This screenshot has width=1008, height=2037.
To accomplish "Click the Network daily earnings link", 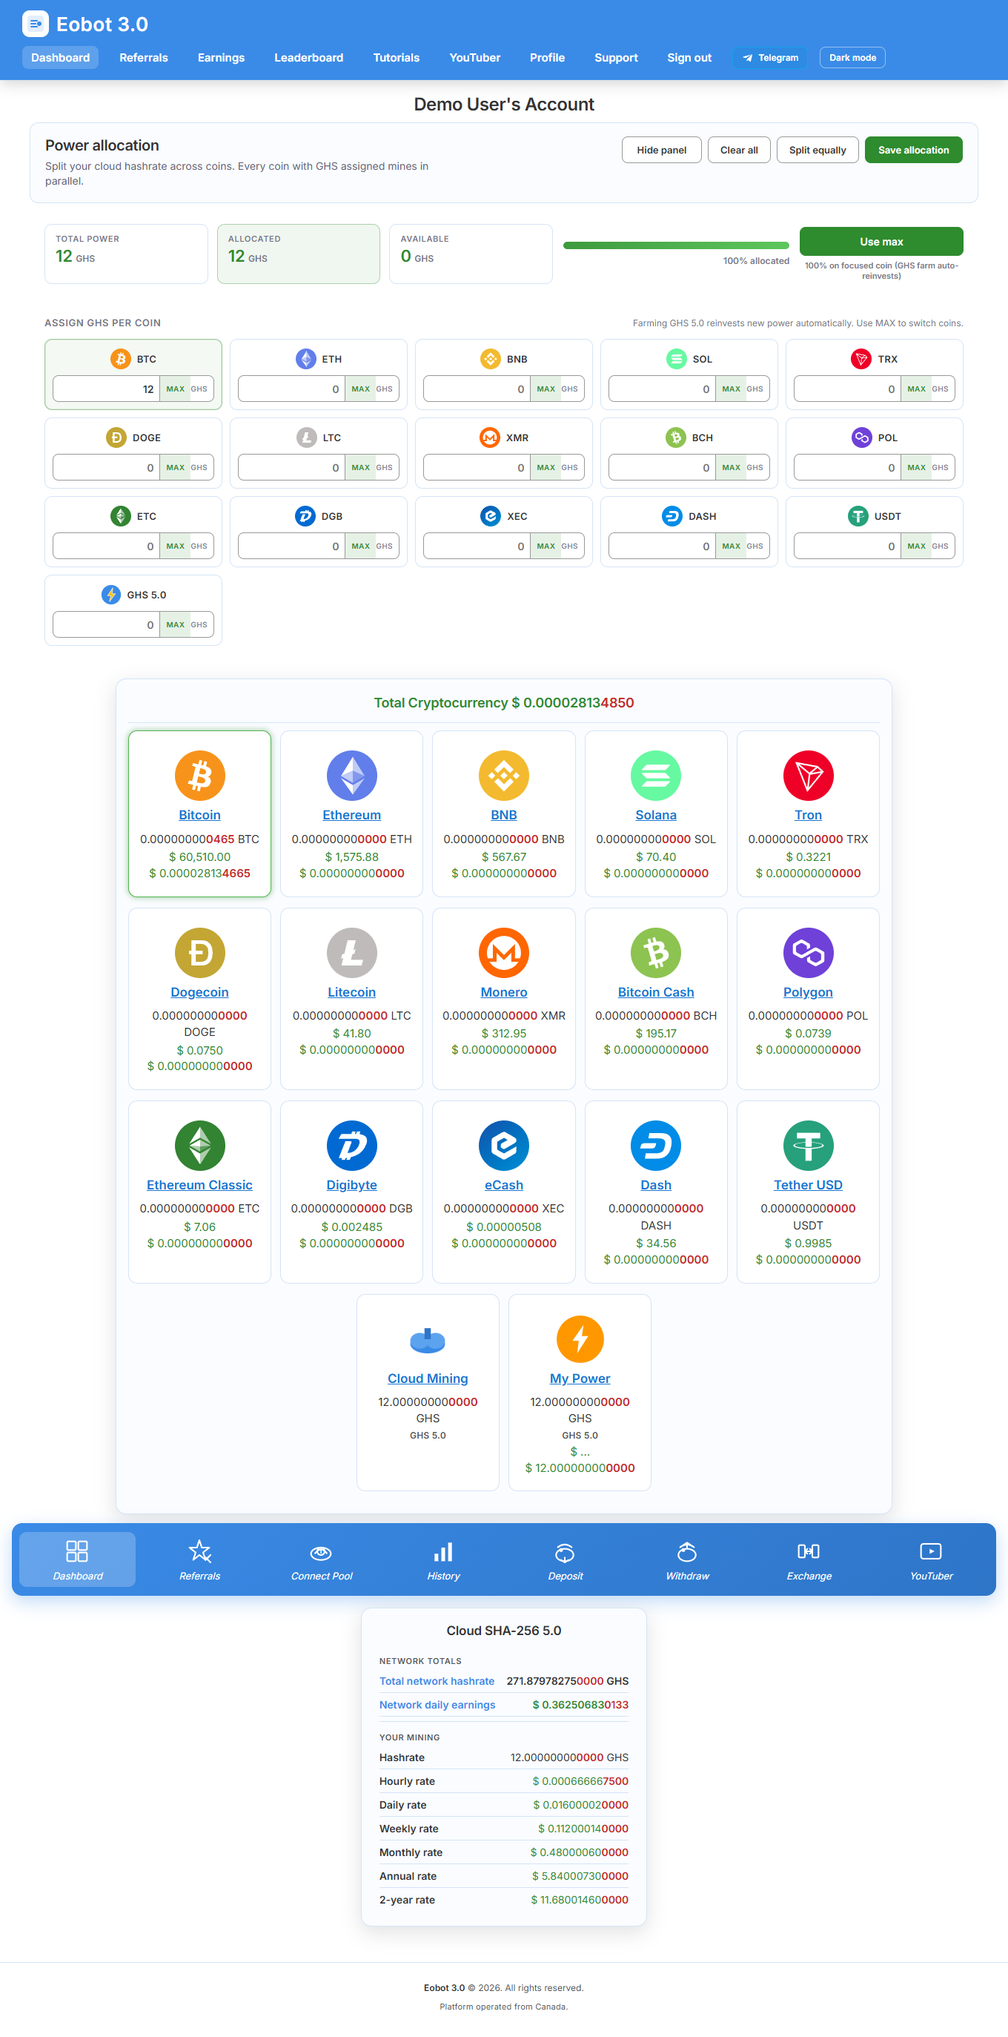I will tap(437, 1705).
